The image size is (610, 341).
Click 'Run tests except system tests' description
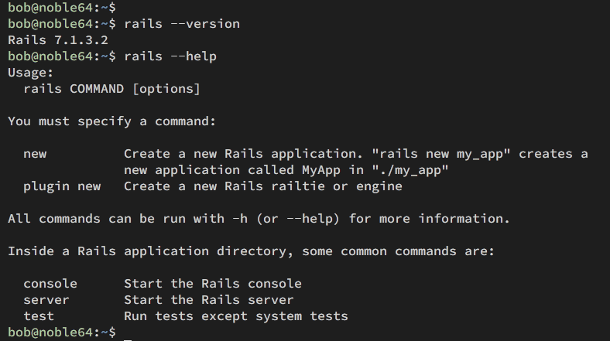click(236, 316)
